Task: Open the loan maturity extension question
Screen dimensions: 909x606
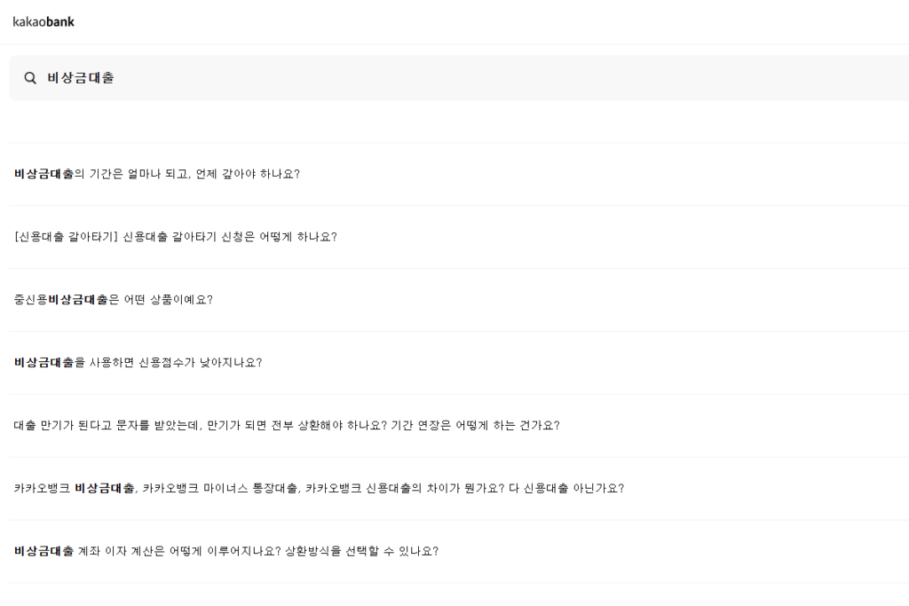Action: pyautogui.click(x=286, y=425)
